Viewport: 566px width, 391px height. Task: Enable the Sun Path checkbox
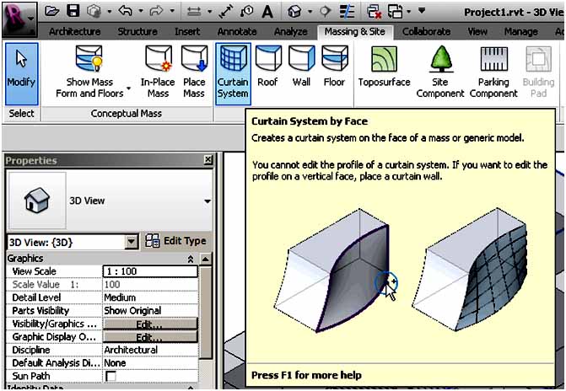(111, 377)
